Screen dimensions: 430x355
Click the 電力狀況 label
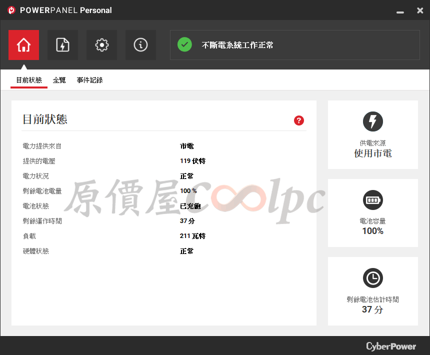coord(35,176)
